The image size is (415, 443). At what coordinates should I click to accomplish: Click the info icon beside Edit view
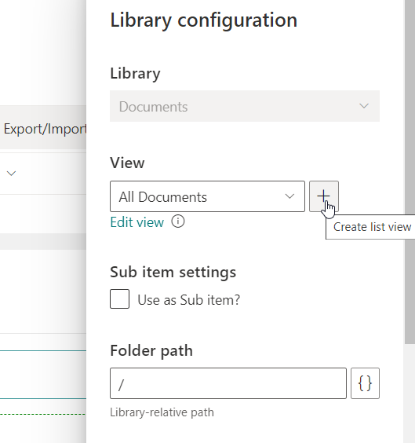[178, 222]
